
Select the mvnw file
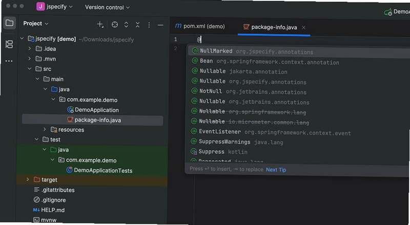click(45, 220)
